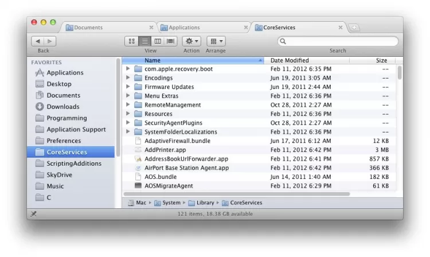Select the Resources folder name
430x257 pixels.
(158, 114)
